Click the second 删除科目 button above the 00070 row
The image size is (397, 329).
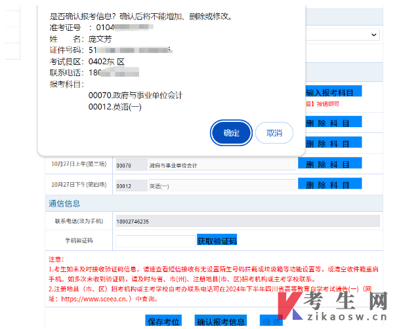pyautogui.click(x=333, y=144)
